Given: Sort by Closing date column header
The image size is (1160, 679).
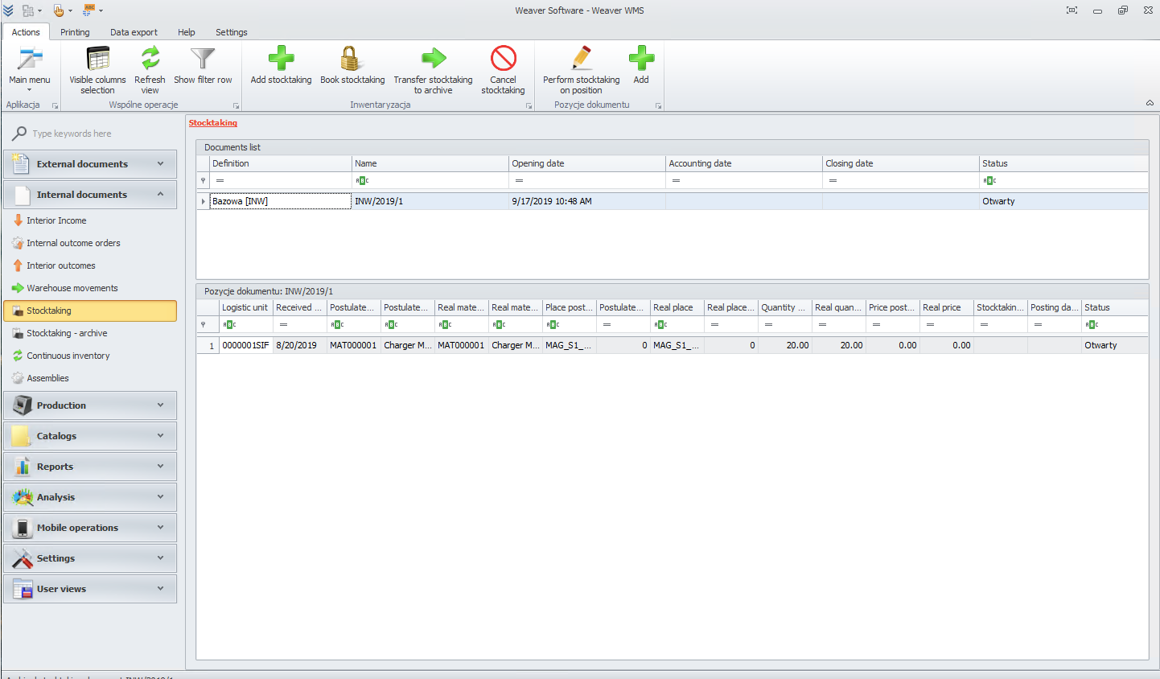Looking at the screenshot, I should tap(901, 163).
